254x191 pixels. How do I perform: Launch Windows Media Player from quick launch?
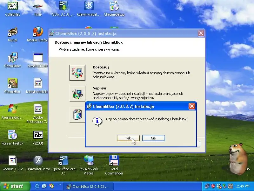pyautogui.click(x=51, y=186)
